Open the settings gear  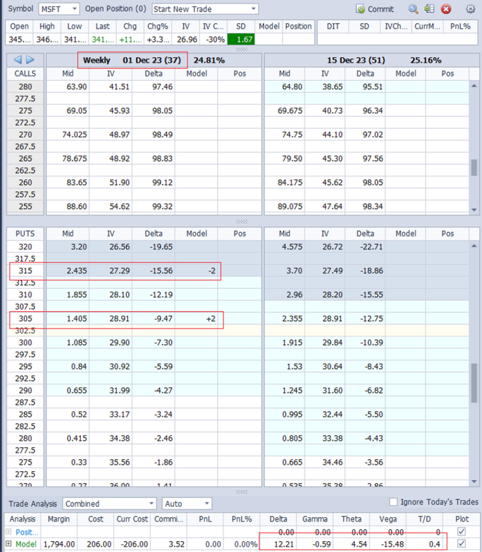[471, 9]
